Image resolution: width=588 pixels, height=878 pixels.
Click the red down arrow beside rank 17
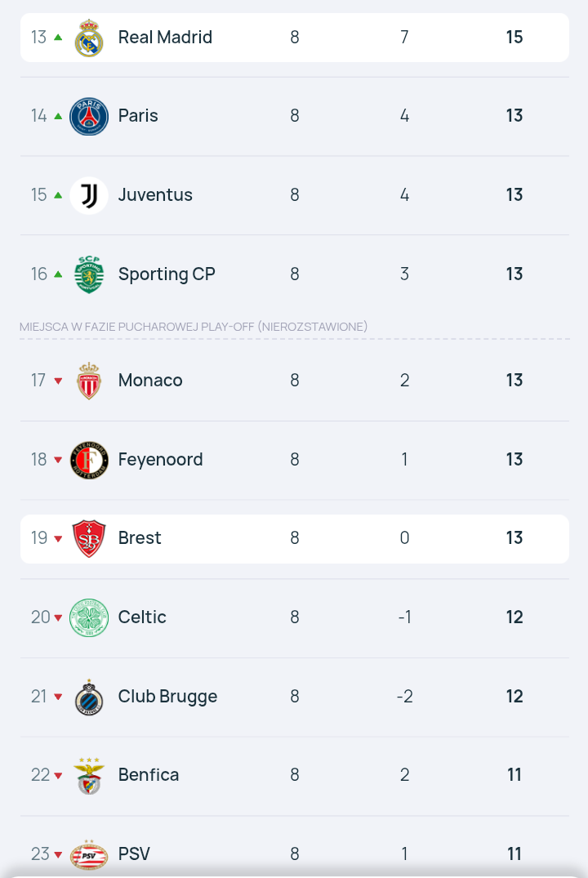pos(58,381)
